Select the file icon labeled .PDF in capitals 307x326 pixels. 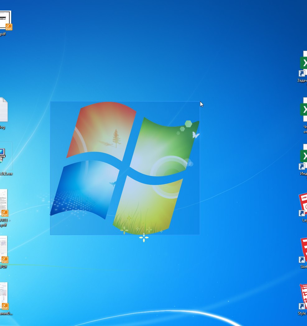click(x=4, y=250)
